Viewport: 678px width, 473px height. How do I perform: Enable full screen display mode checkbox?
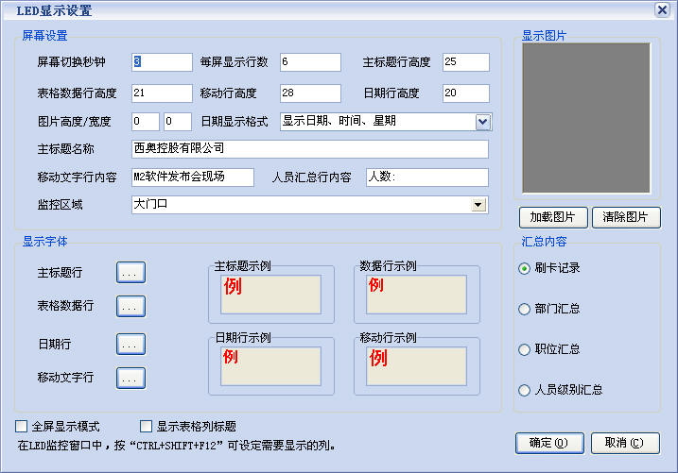[x=22, y=426]
